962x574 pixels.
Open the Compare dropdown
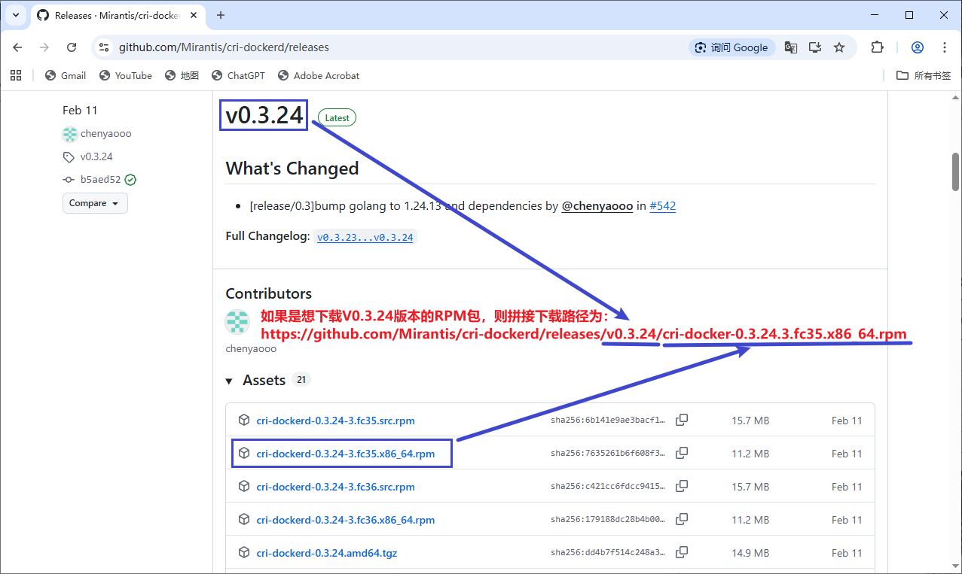[95, 203]
